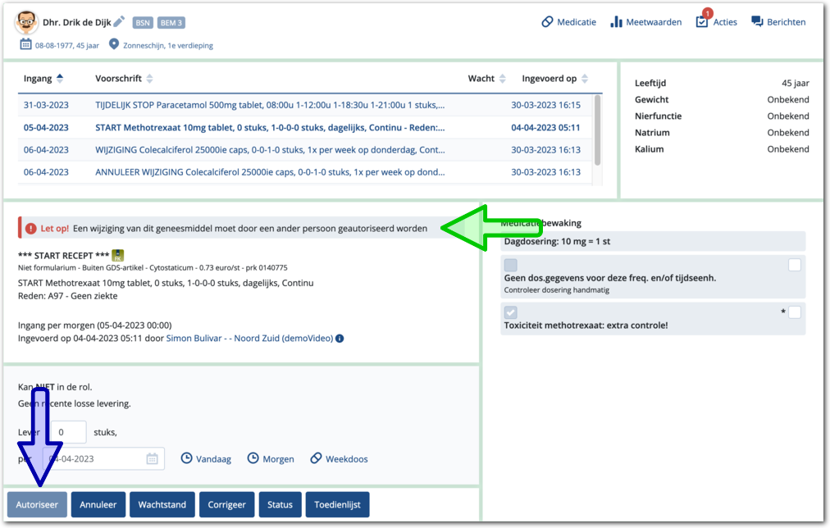Viewport: 830px width, 528px height.
Task: Sort by Voorschrift column arrows
Action: coord(149,79)
